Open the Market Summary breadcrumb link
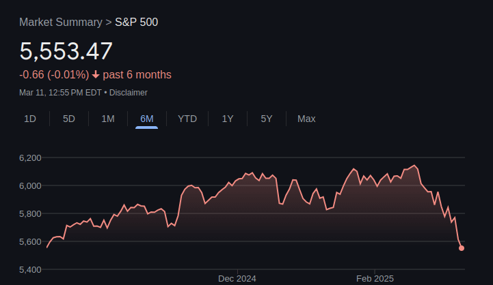 (61, 22)
